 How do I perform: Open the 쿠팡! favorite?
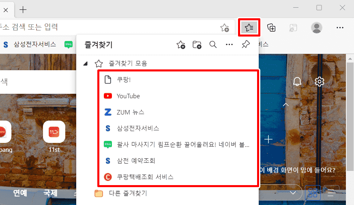click(x=178, y=80)
